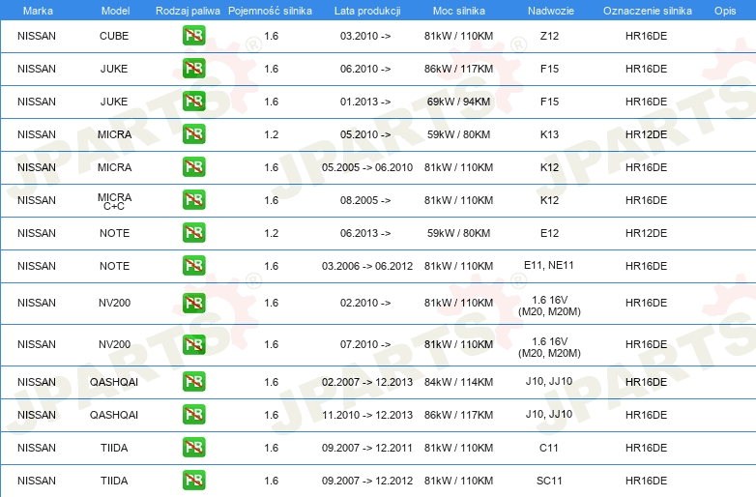Click fuel icon in NOTE 1.2 row

point(193,232)
